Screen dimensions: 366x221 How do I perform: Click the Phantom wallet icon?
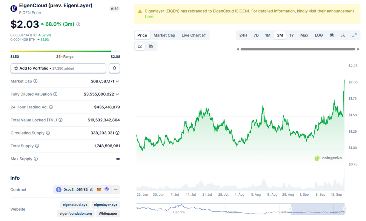[106, 189]
